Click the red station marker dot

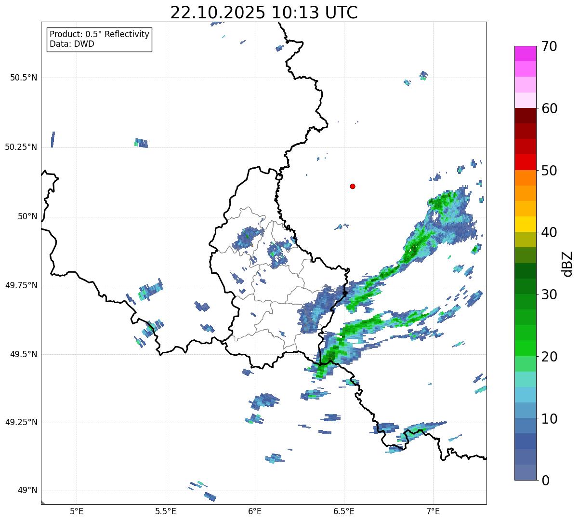coord(353,186)
